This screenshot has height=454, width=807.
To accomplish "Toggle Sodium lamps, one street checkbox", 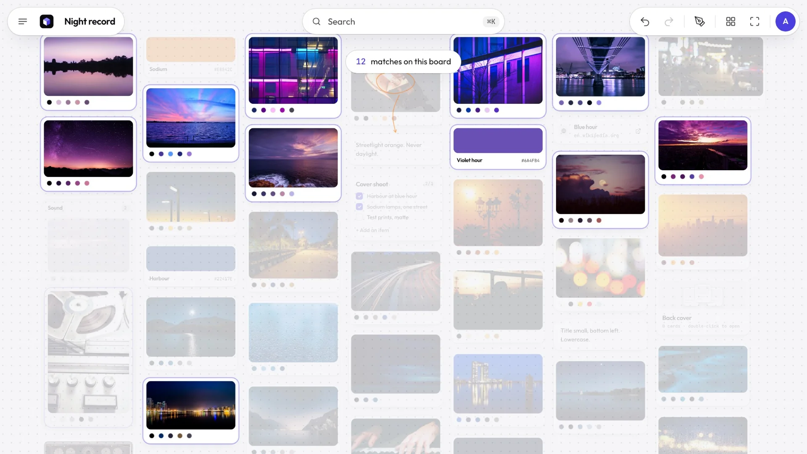I will [359, 207].
